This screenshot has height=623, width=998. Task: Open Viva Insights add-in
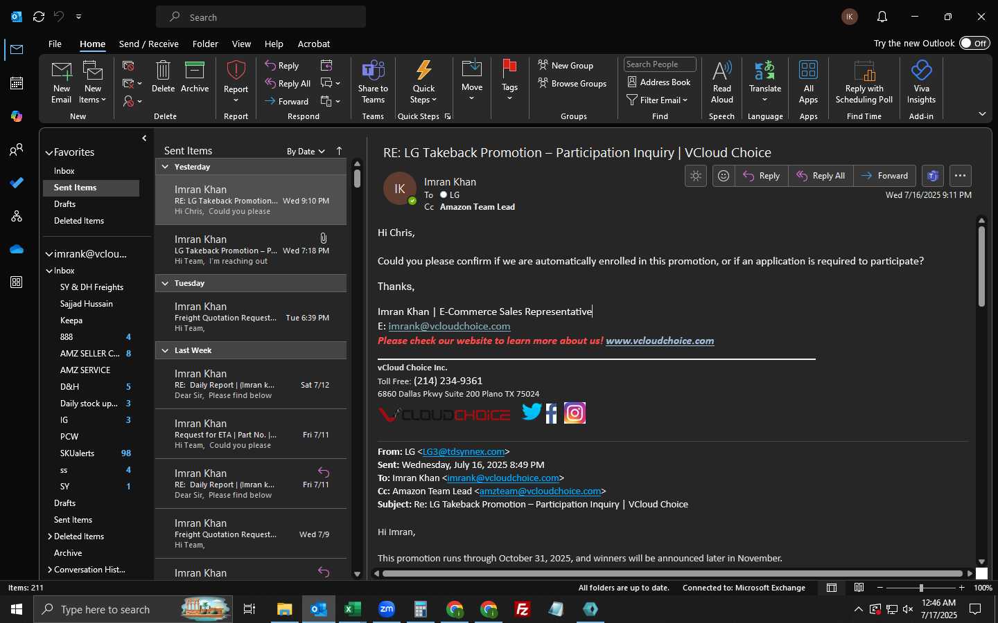click(x=921, y=71)
